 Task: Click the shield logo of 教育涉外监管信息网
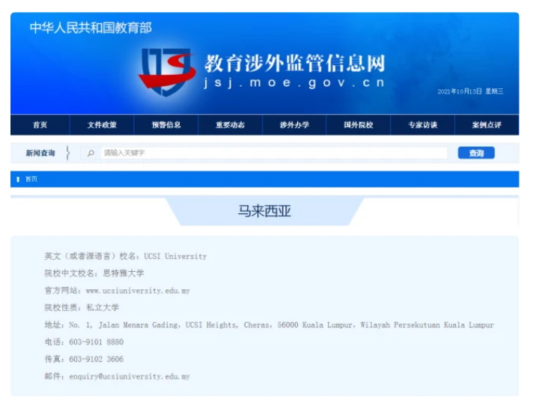[x=167, y=72]
